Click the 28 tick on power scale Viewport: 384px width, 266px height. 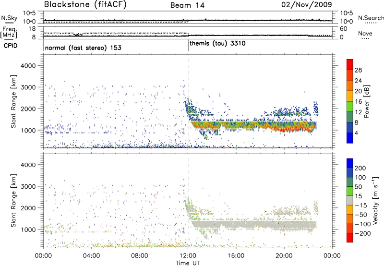(358, 70)
